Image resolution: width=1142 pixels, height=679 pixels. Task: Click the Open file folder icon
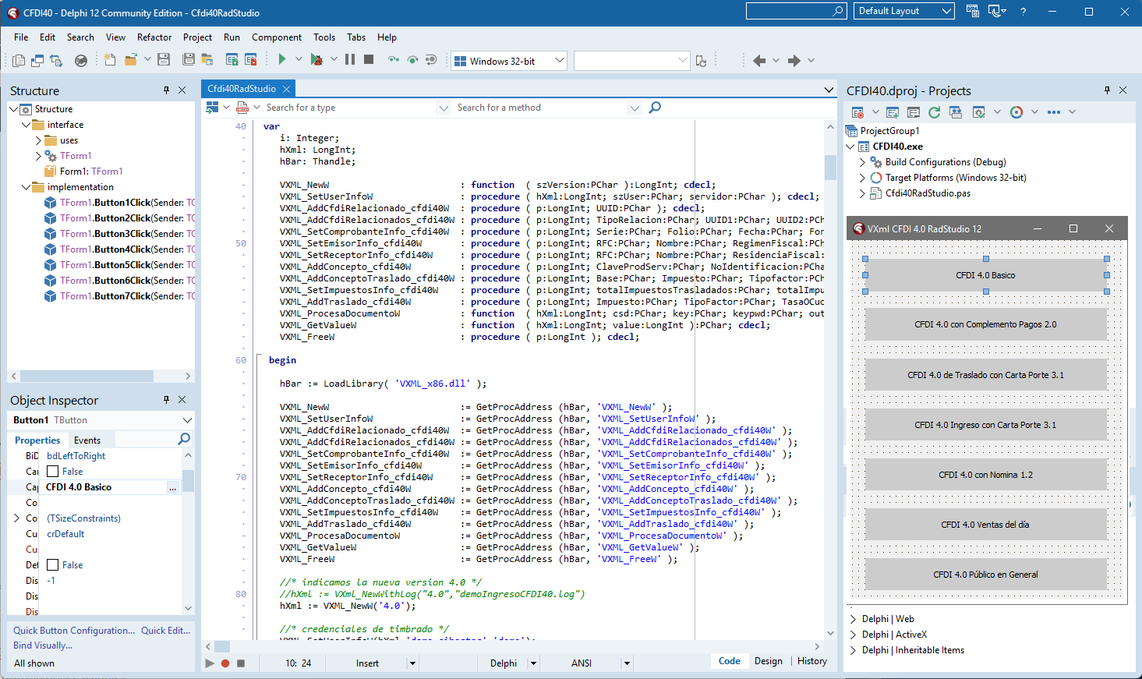tap(130, 59)
